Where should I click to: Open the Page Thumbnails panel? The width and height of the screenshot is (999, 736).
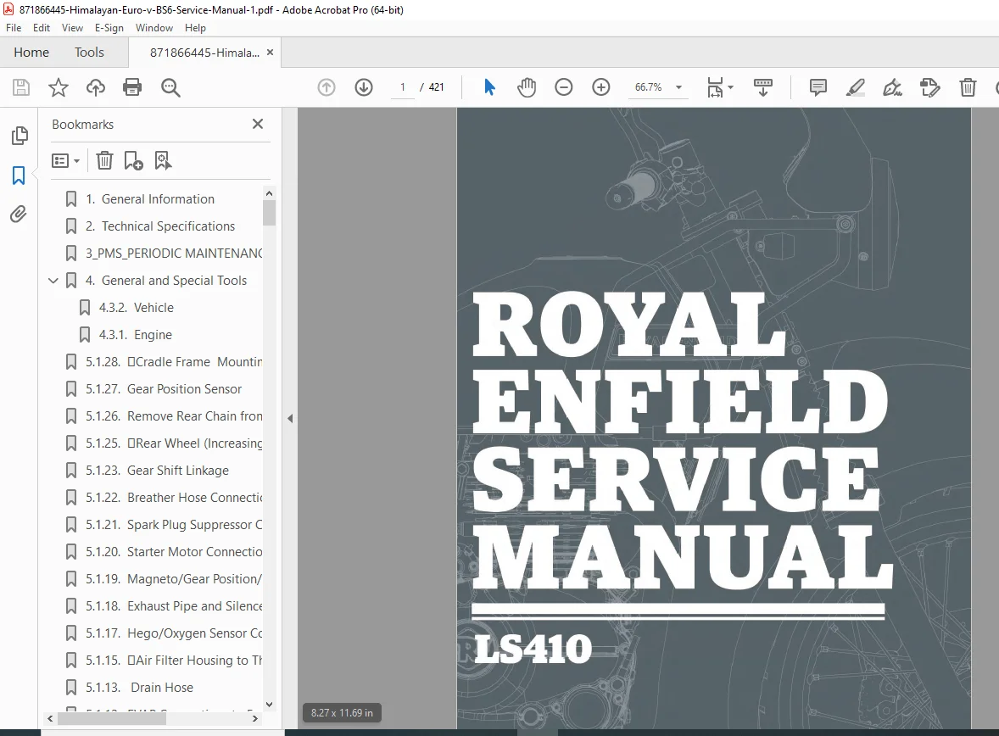[20, 135]
